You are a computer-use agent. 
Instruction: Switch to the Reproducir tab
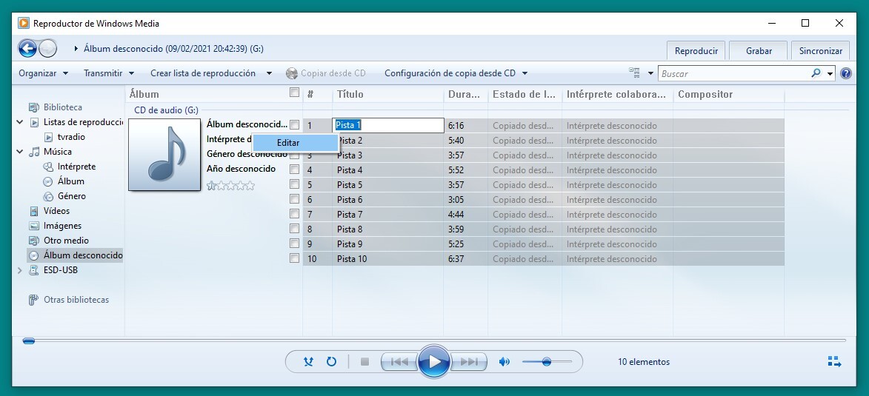point(696,50)
